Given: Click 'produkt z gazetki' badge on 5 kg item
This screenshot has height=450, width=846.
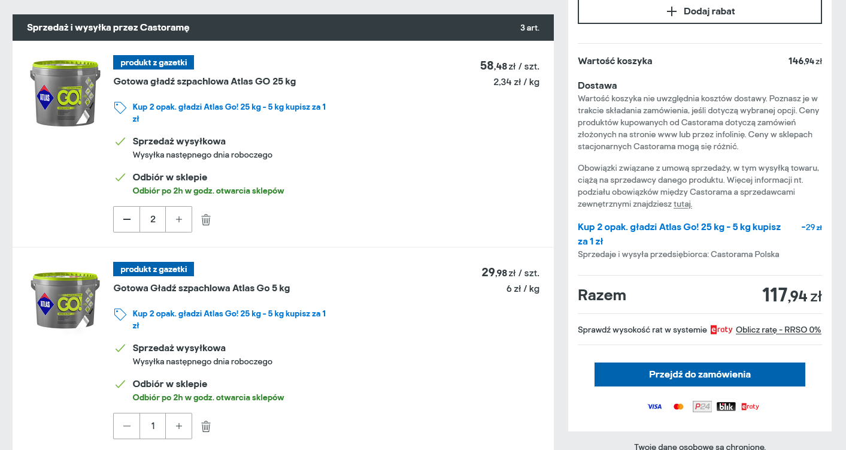Looking at the screenshot, I should click(154, 269).
